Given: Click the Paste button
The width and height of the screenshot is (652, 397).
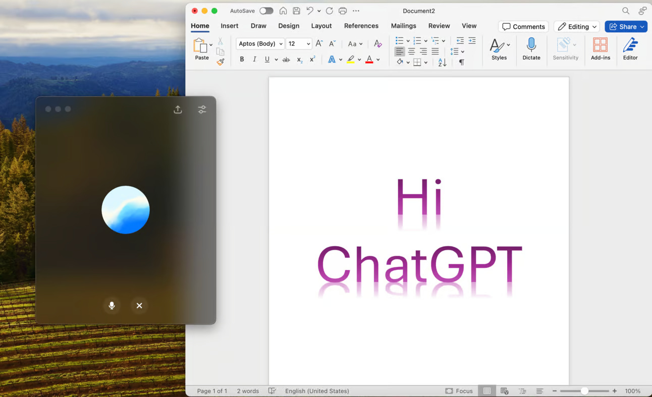Looking at the screenshot, I should [201, 49].
